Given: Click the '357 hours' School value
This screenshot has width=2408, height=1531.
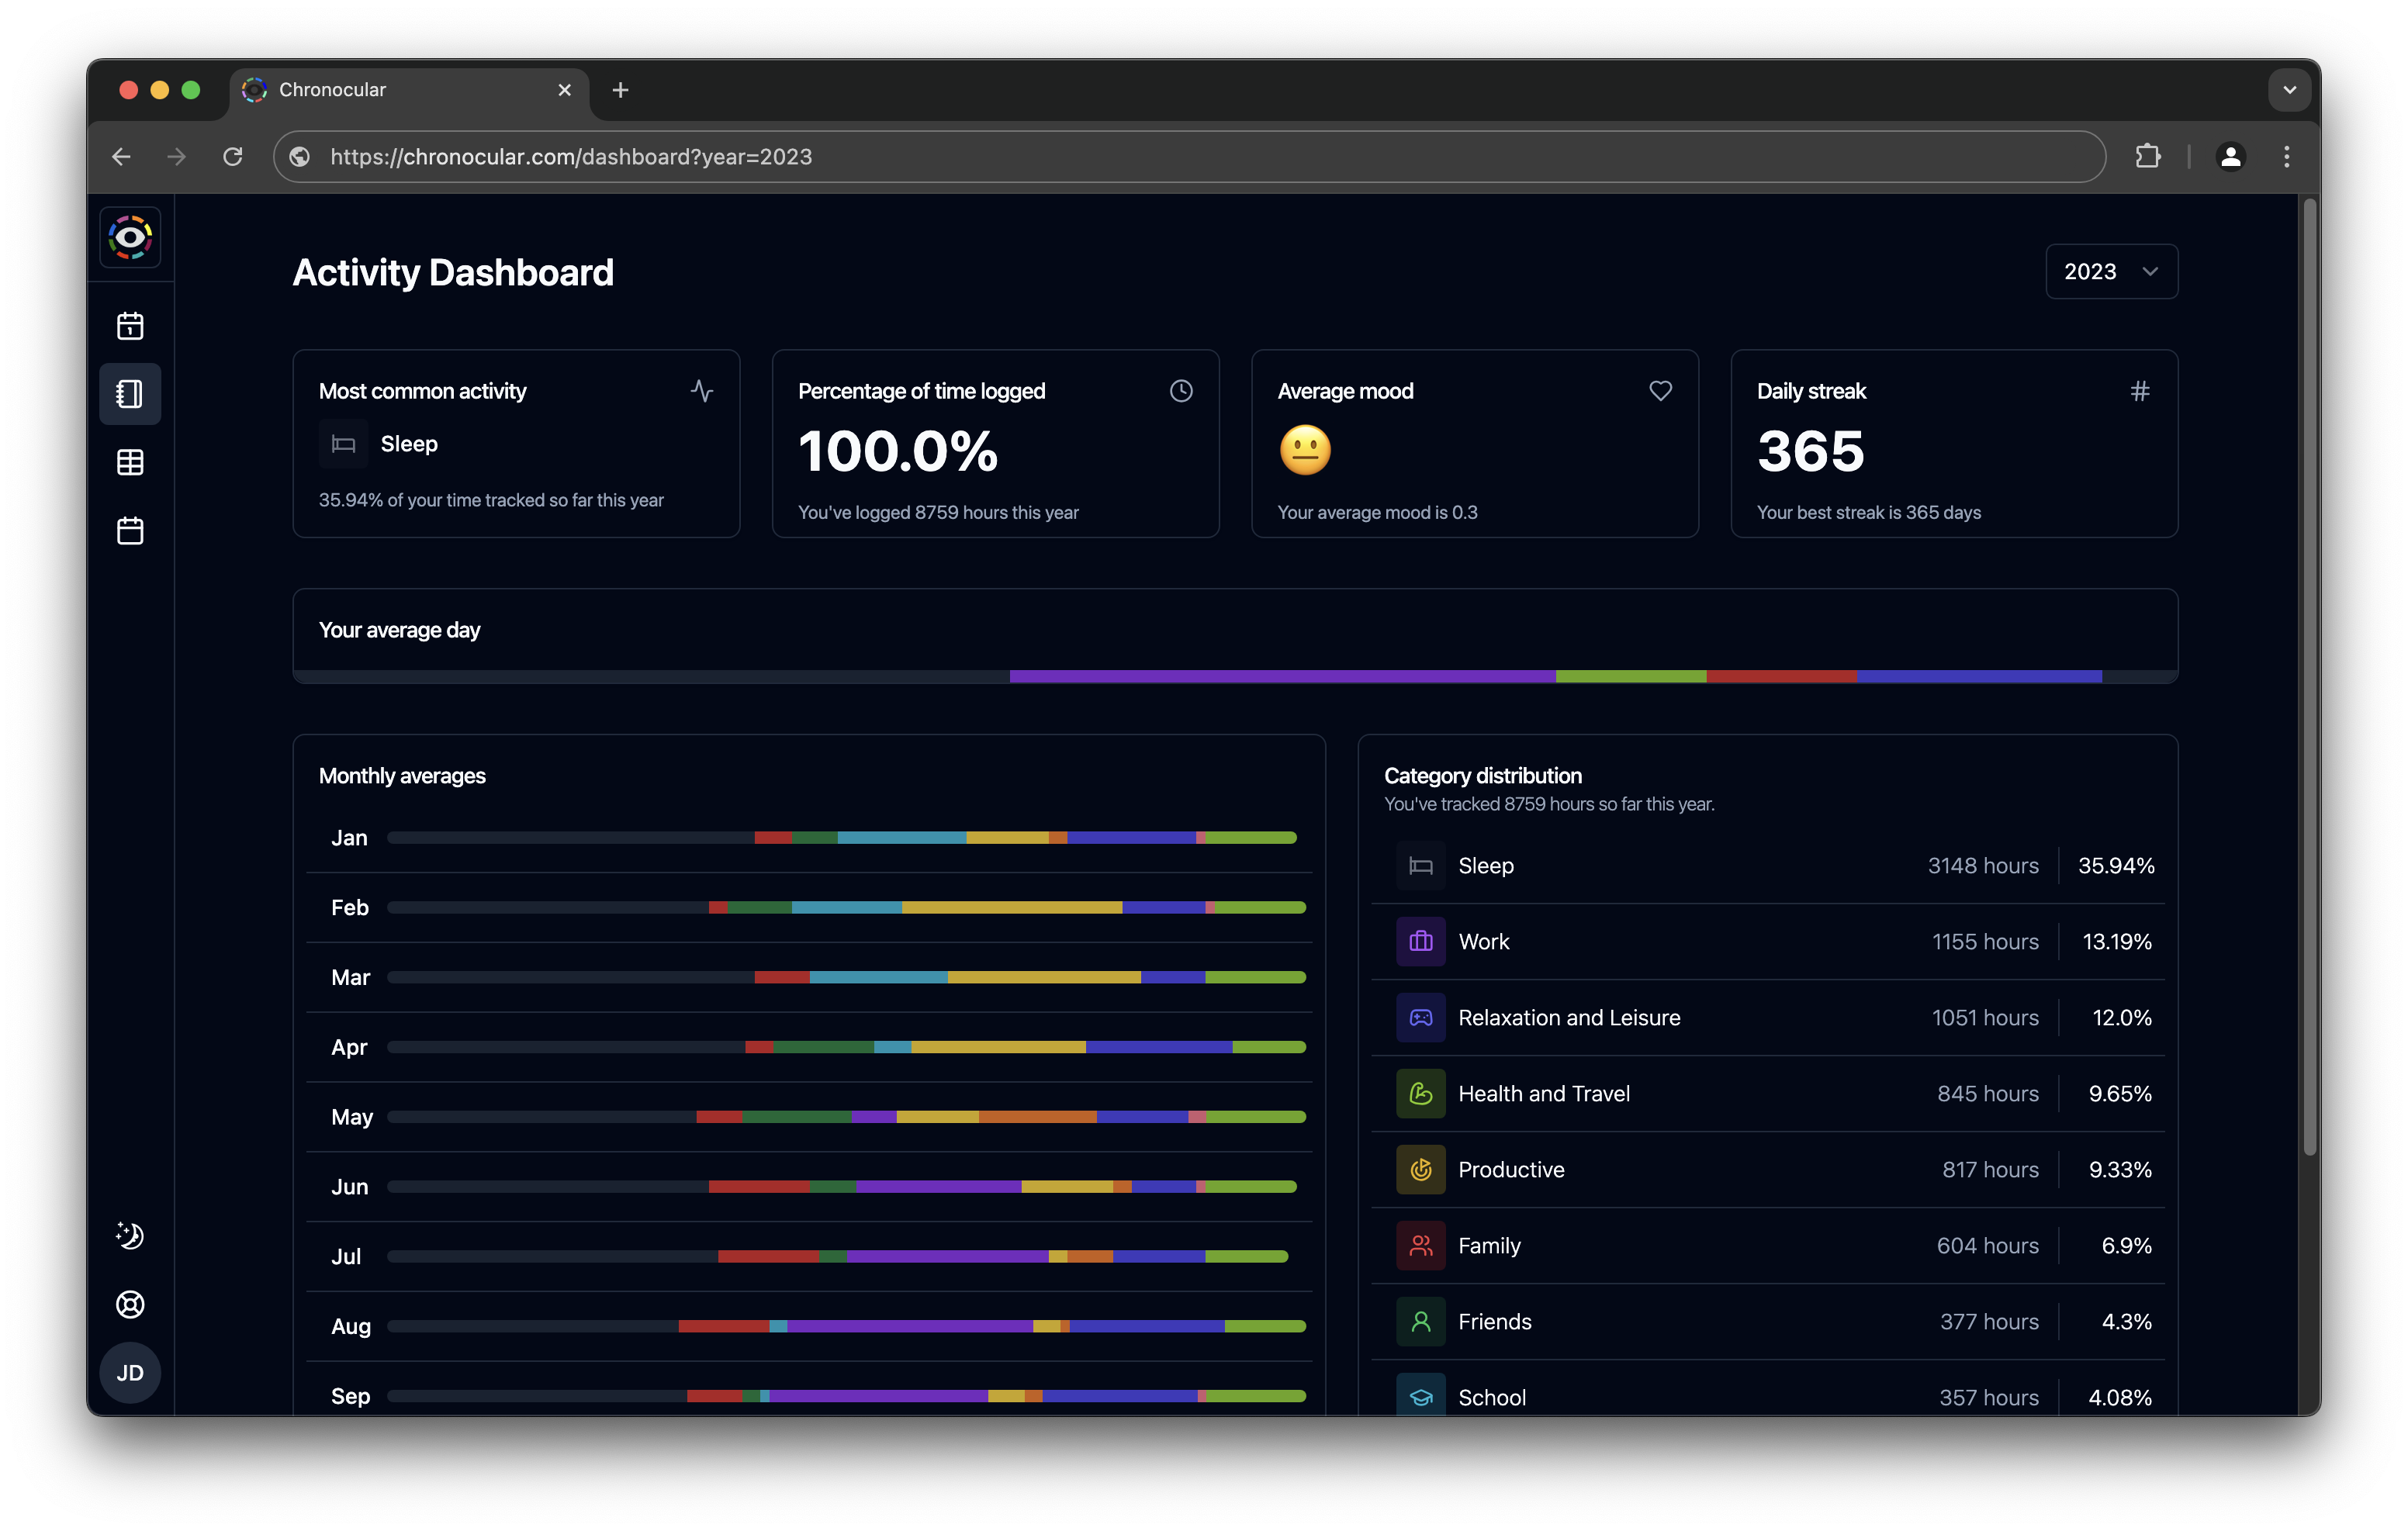Looking at the screenshot, I should coord(1989,1398).
